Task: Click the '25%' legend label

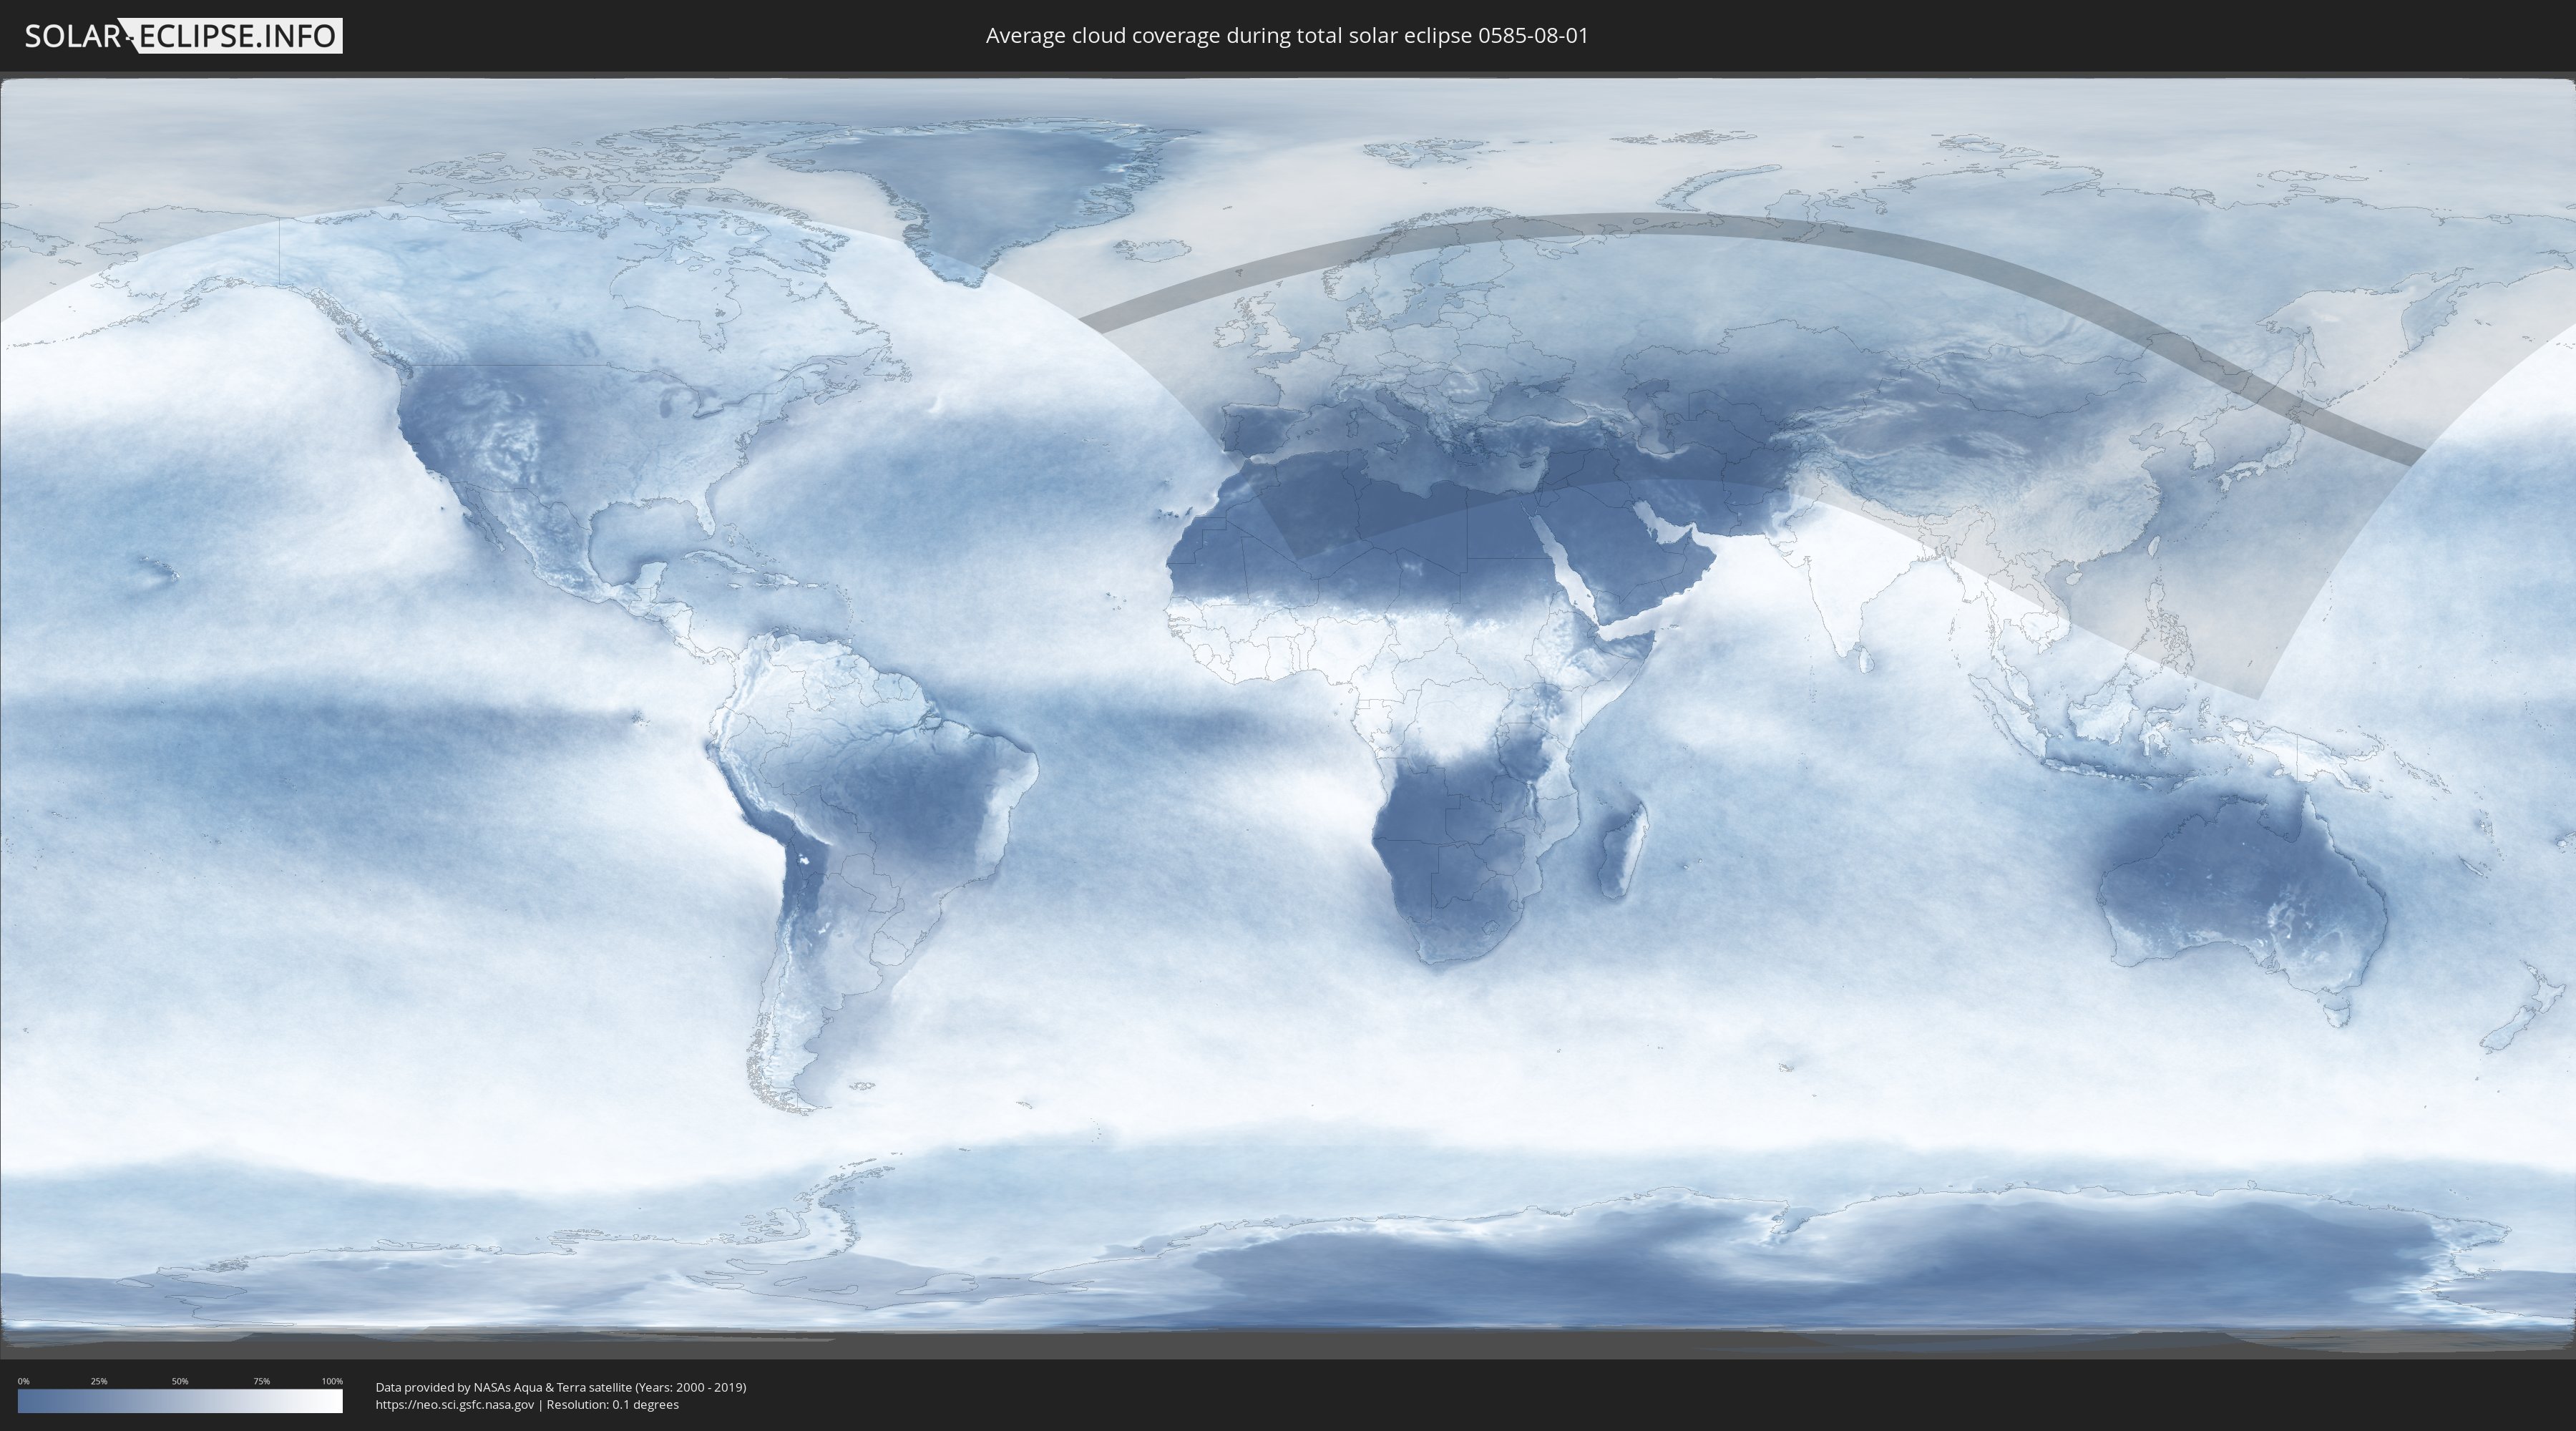Action: pyautogui.click(x=99, y=1381)
